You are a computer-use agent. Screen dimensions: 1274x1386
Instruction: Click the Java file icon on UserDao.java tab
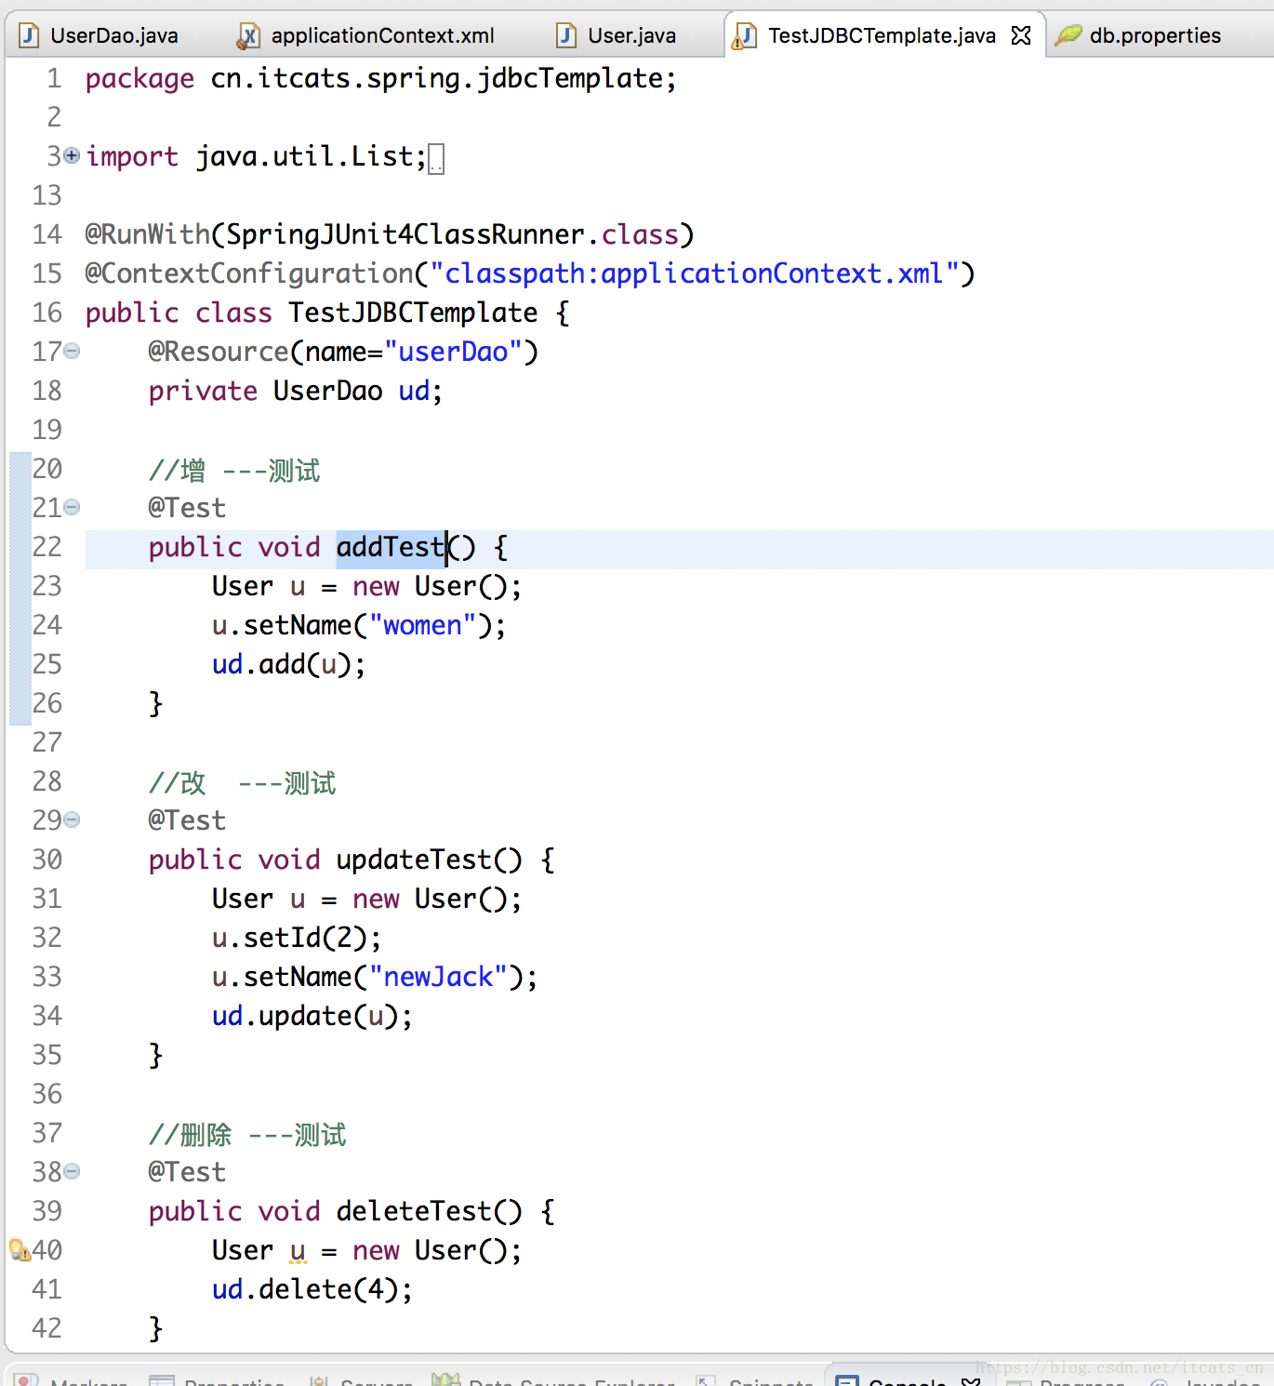(30, 35)
